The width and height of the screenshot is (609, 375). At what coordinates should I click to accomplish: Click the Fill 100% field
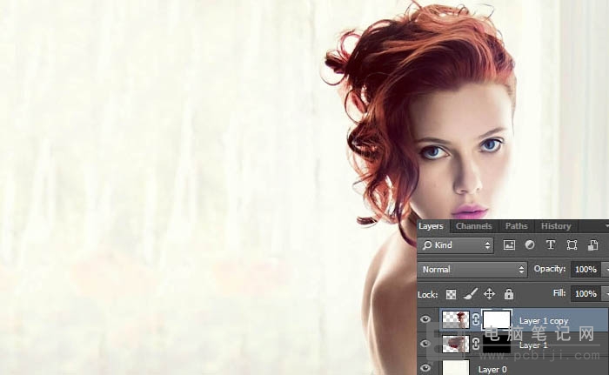tap(586, 294)
